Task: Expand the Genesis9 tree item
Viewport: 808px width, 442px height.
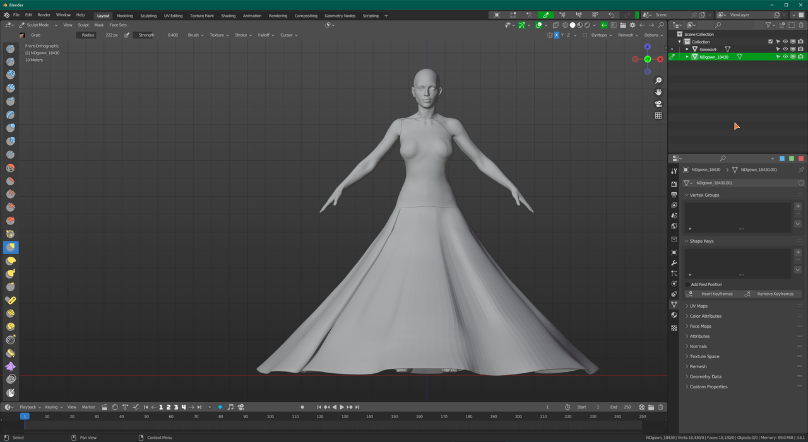Action: [687, 49]
